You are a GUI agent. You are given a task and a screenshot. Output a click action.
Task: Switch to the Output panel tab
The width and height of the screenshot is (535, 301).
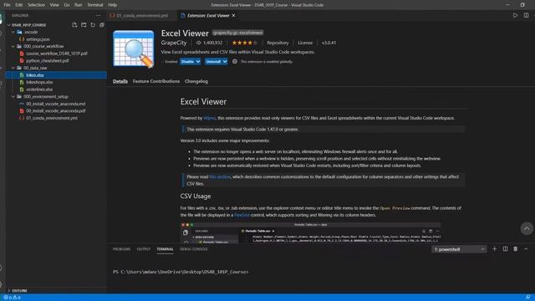click(x=144, y=249)
